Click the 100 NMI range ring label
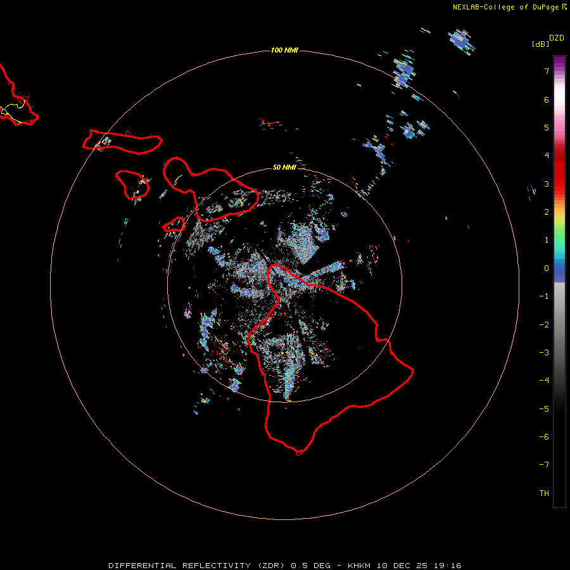 (x=284, y=50)
